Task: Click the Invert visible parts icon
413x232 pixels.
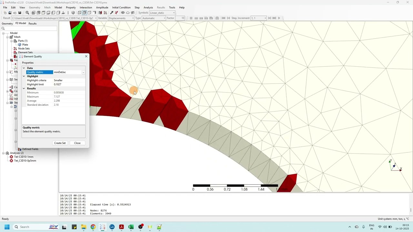Action: [133, 13]
